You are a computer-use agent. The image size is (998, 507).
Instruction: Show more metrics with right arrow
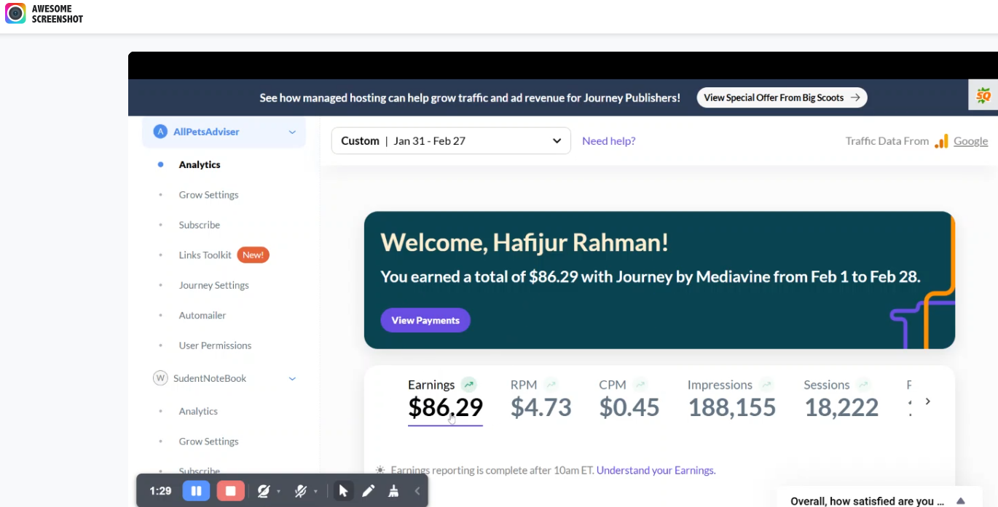tap(927, 402)
